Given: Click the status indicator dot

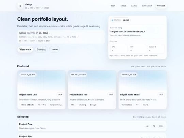Looking at the screenshot, I should (112, 20).
